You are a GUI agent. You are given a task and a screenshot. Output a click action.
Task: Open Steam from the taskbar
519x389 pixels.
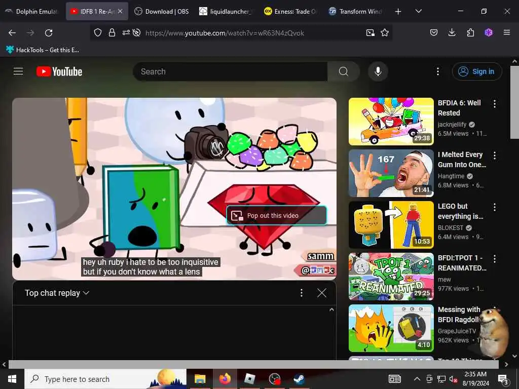[x=299, y=379]
